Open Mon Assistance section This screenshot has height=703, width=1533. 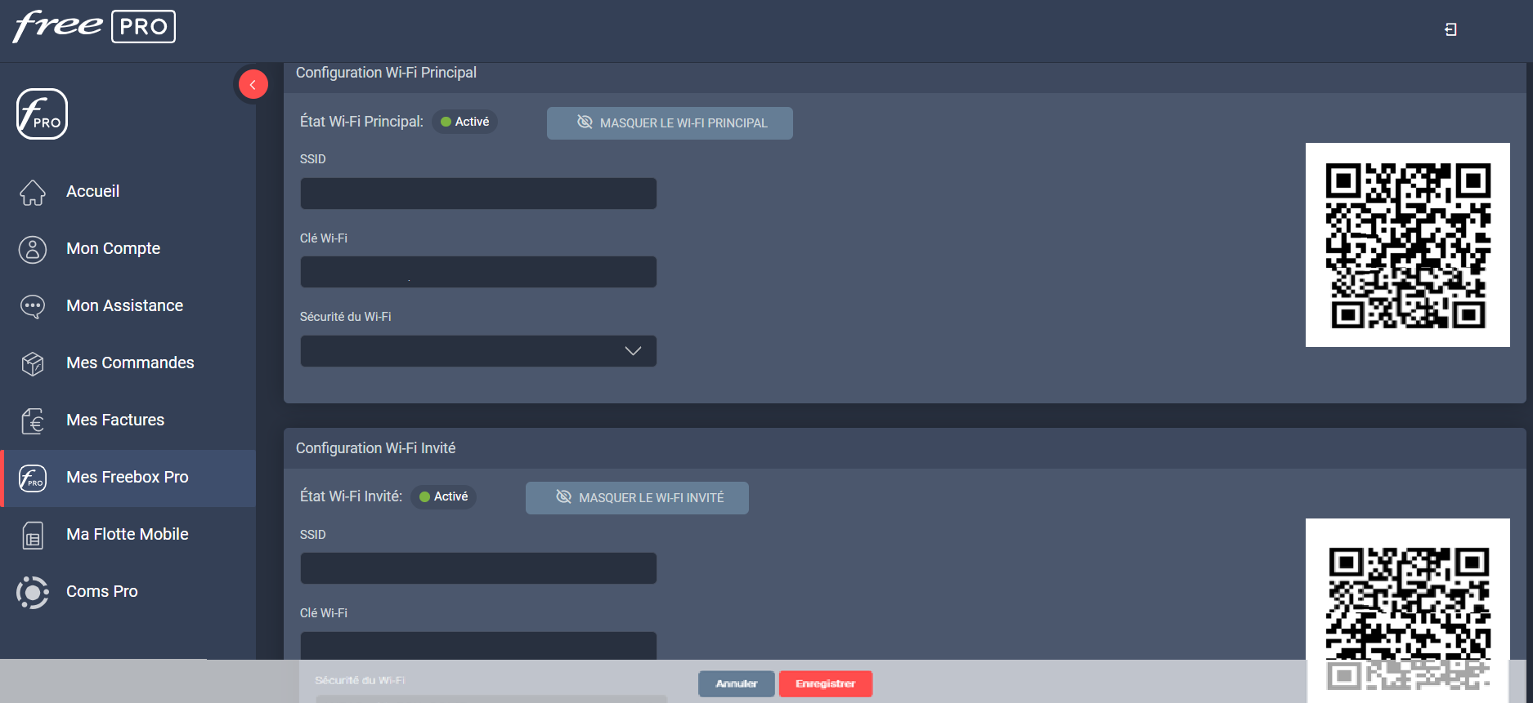[x=124, y=305]
